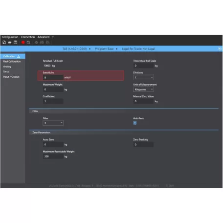Click the greyed sliders icon in the toolbar
Image resolution: width=223 pixels, height=223 pixels.
pyautogui.click(x=42, y=43)
